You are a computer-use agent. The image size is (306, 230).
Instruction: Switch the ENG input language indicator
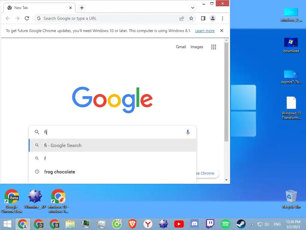(x=277, y=224)
